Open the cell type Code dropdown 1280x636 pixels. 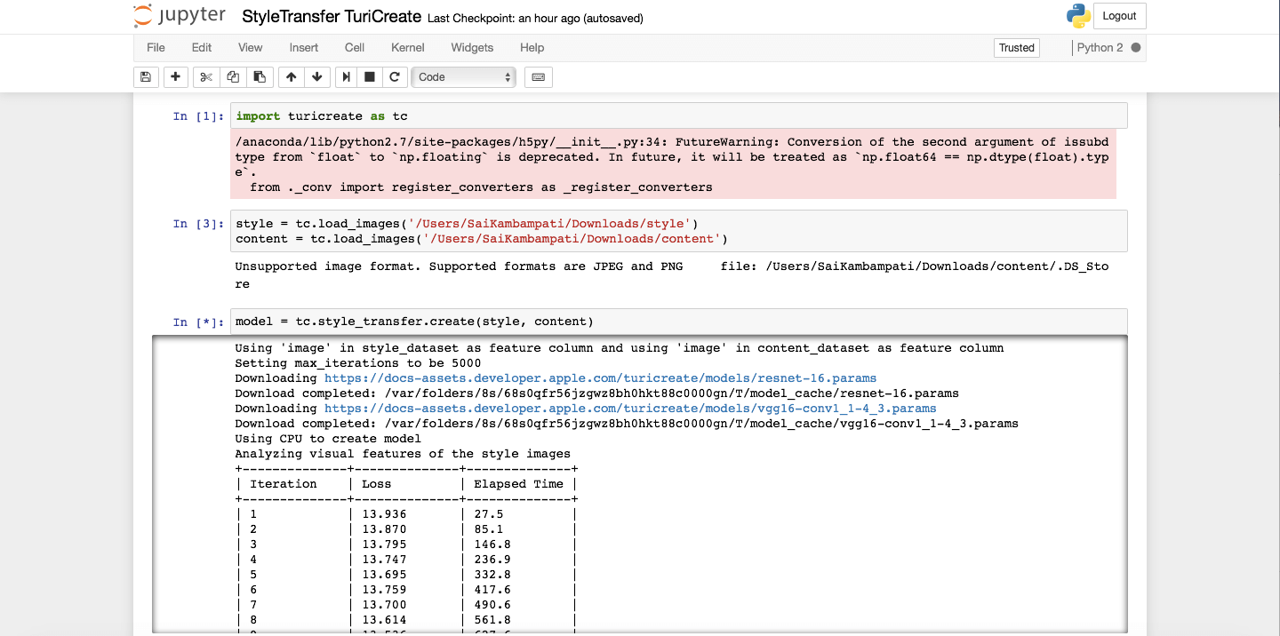(464, 77)
